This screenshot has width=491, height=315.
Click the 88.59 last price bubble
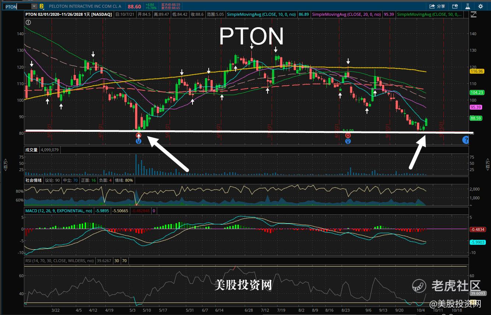476,118
